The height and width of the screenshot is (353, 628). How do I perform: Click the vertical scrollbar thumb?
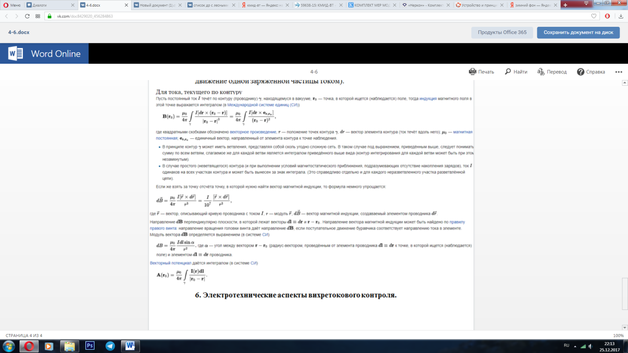tap(624, 294)
